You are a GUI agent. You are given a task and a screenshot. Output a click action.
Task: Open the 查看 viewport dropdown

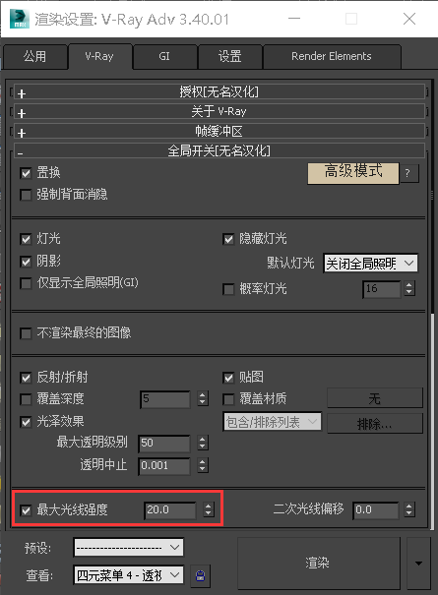(x=128, y=575)
